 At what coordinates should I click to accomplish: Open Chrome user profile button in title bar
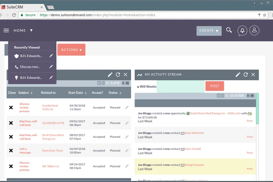[254, 3]
